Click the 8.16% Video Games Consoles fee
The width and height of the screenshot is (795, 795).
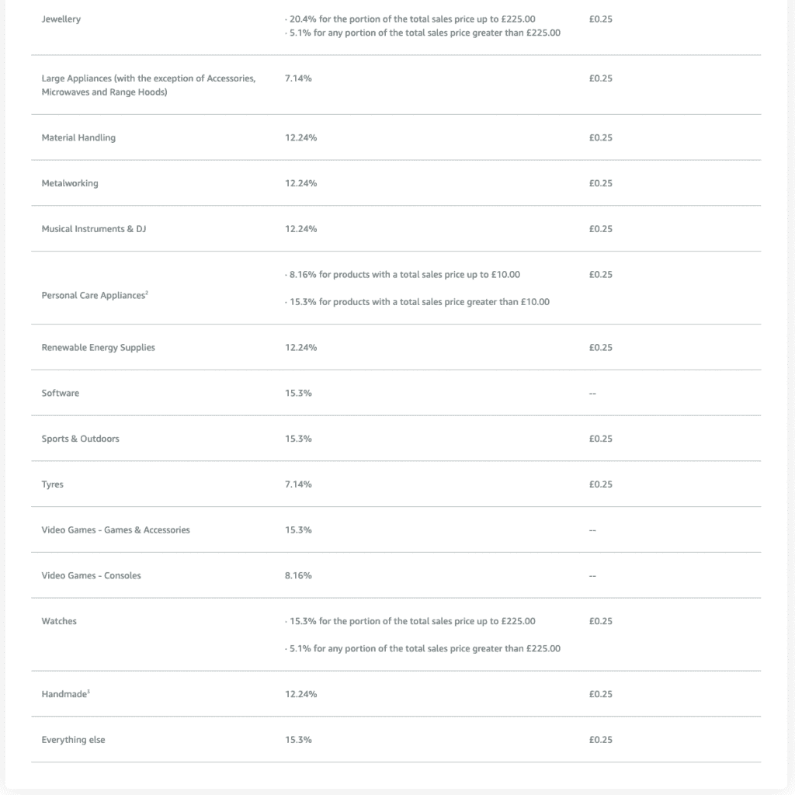pyautogui.click(x=298, y=576)
